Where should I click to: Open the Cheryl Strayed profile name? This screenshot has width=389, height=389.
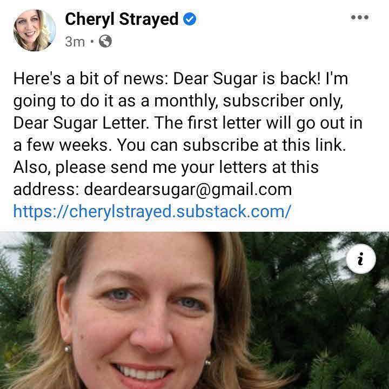tap(122, 19)
